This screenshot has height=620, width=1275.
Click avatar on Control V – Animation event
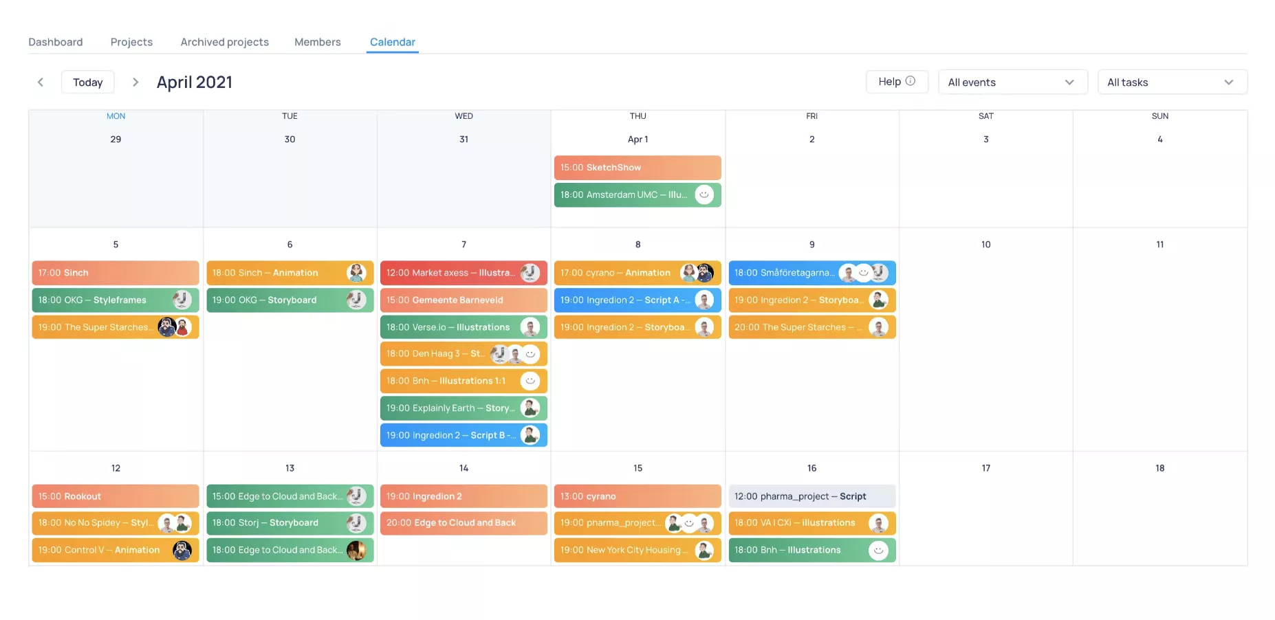182,551
